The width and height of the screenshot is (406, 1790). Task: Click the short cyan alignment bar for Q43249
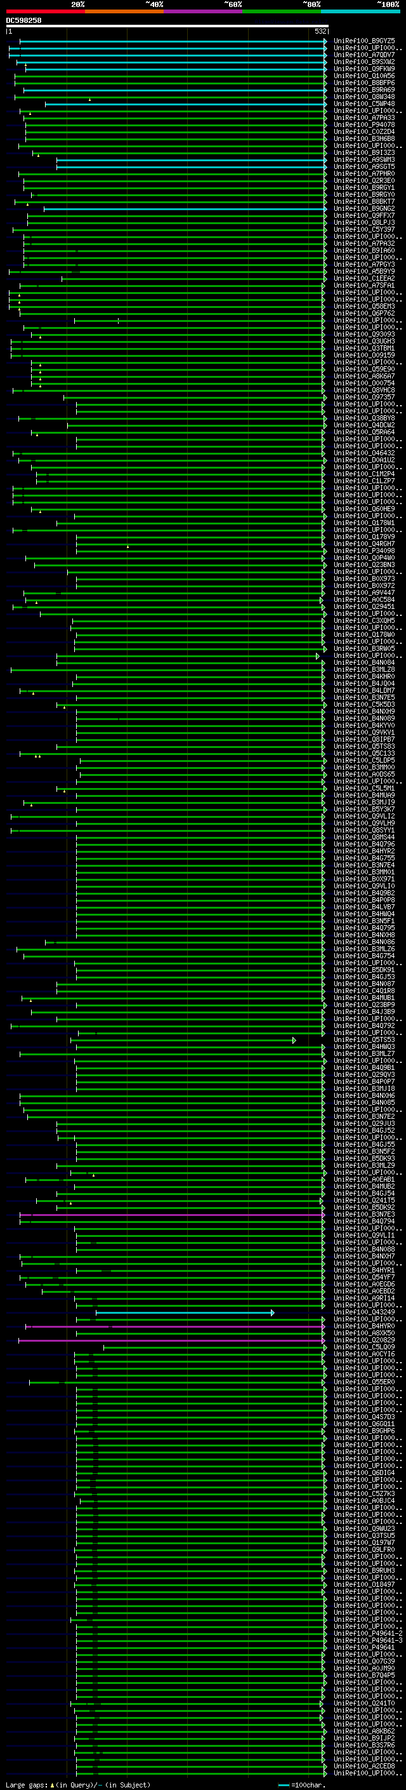point(185,1312)
